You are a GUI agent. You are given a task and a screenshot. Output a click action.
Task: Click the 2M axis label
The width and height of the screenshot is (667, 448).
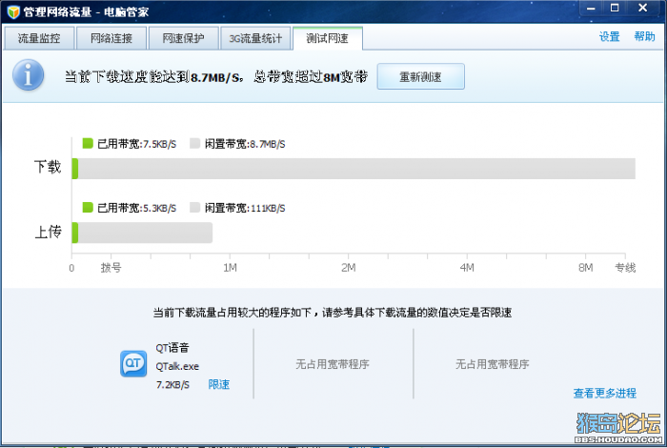click(x=349, y=268)
